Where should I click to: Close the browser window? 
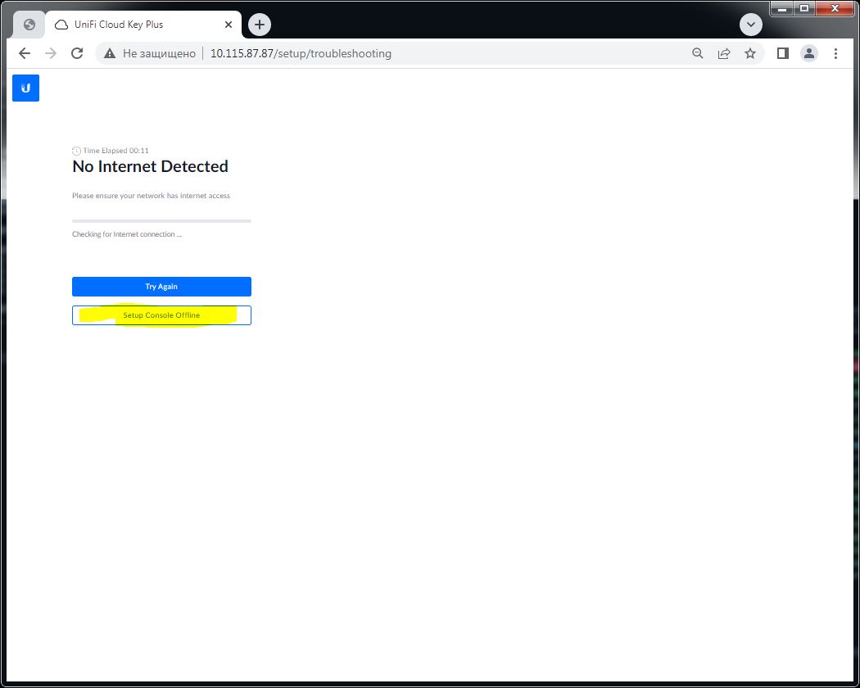[835, 9]
